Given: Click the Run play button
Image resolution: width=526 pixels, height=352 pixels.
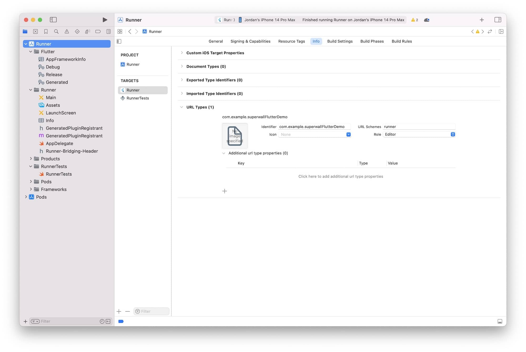Looking at the screenshot, I should [x=105, y=20].
